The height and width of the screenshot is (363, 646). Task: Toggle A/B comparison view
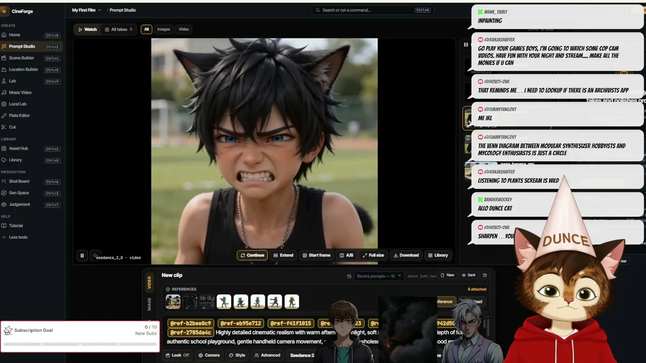coord(346,255)
